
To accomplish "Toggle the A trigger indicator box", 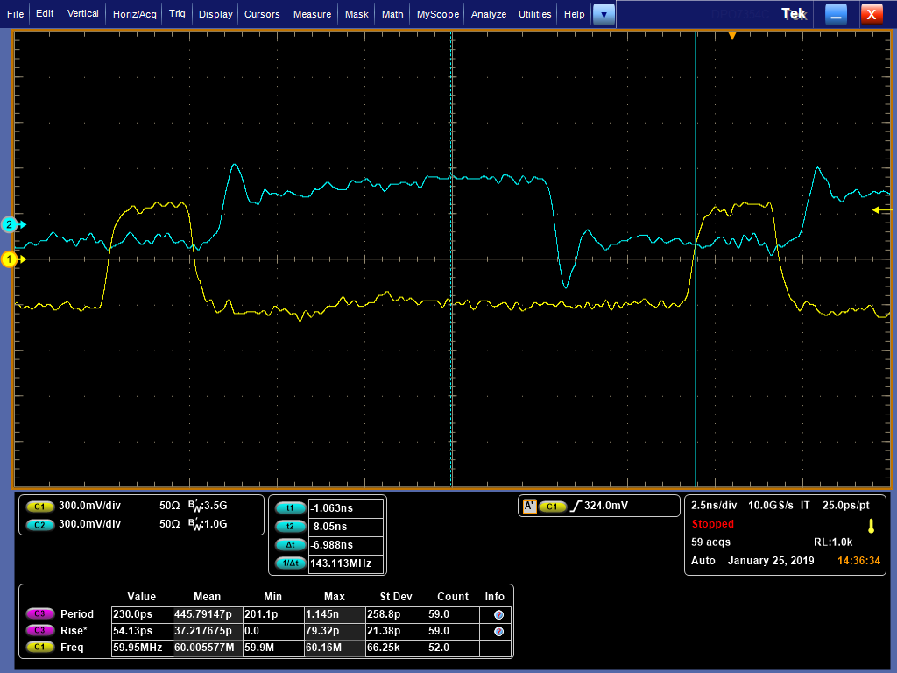I will coord(530,506).
